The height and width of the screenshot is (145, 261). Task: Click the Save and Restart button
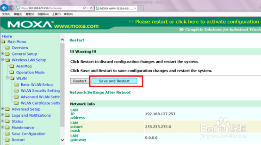tap(114, 81)
